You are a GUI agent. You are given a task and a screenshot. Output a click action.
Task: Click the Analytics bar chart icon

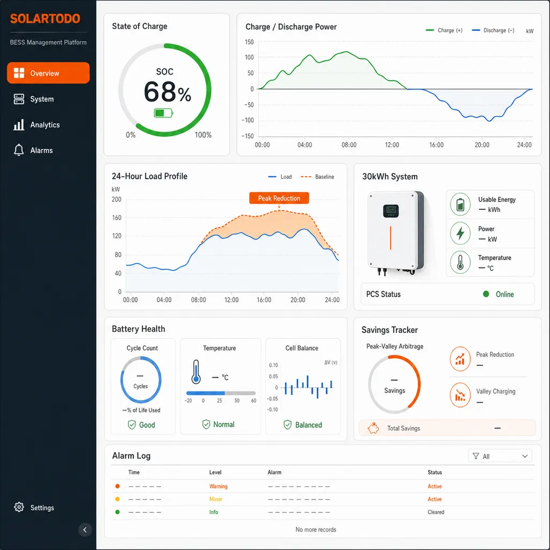19,125
